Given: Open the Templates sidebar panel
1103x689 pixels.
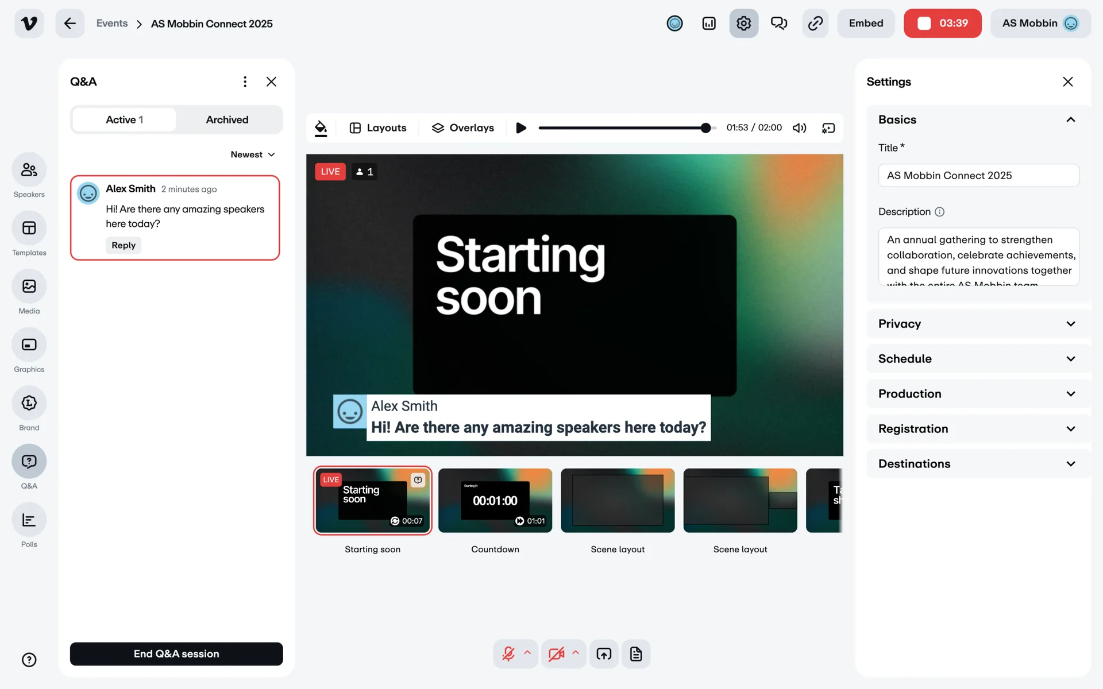Looking at the screenshot, I should [29, 229].
